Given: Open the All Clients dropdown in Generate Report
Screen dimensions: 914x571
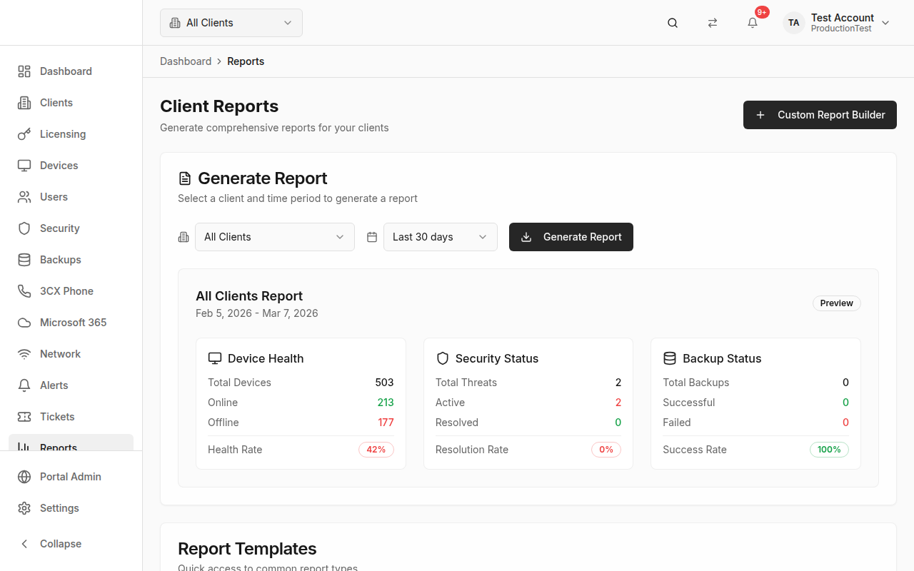Looking at the screenshot, I should 275,237.
